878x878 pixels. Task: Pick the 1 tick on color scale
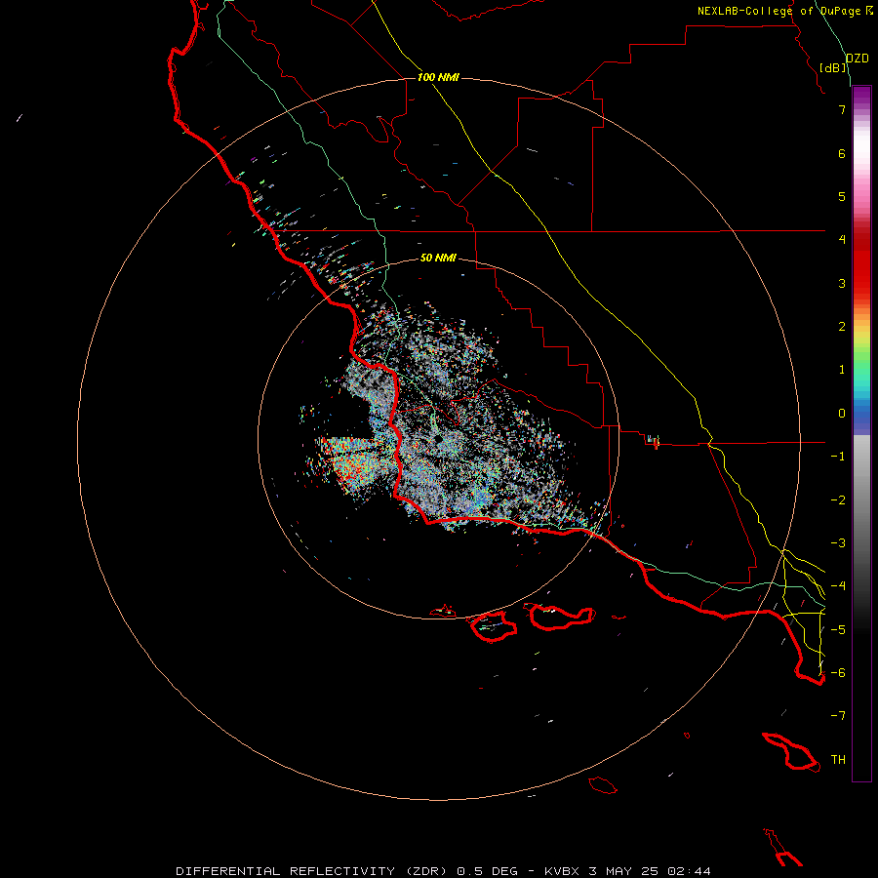842,370
